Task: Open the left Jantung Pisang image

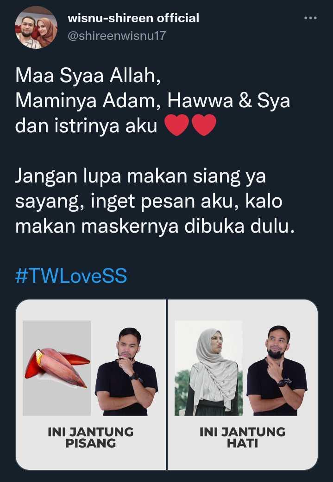Action: point(91,384)
